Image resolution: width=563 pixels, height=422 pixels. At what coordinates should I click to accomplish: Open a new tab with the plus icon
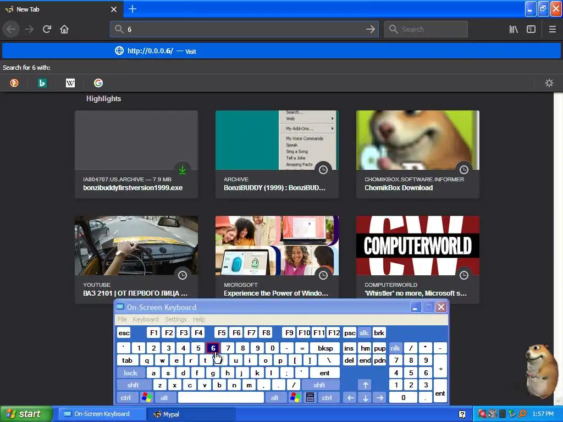[x=133, y=9]
